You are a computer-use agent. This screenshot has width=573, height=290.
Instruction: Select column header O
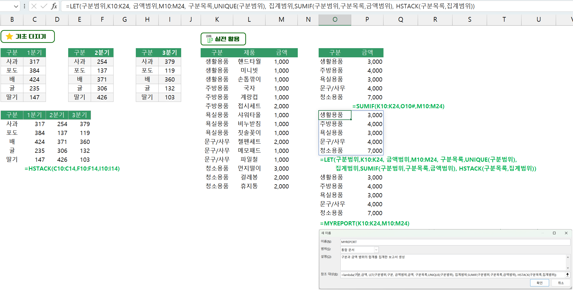click(335, 19)
